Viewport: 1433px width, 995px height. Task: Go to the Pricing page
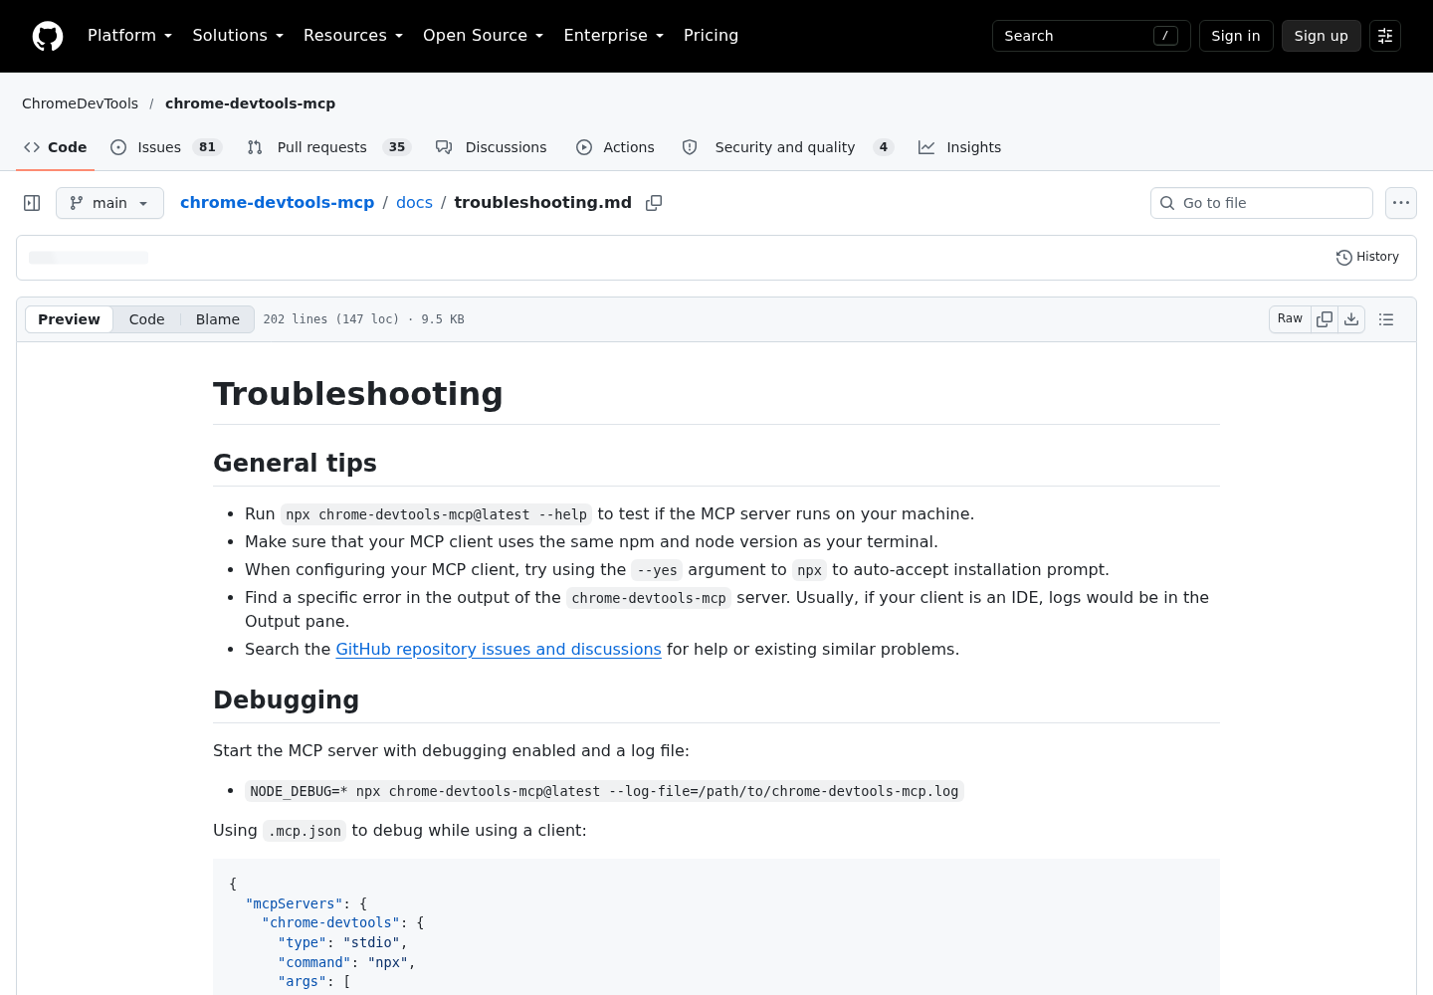coord(711,36)
